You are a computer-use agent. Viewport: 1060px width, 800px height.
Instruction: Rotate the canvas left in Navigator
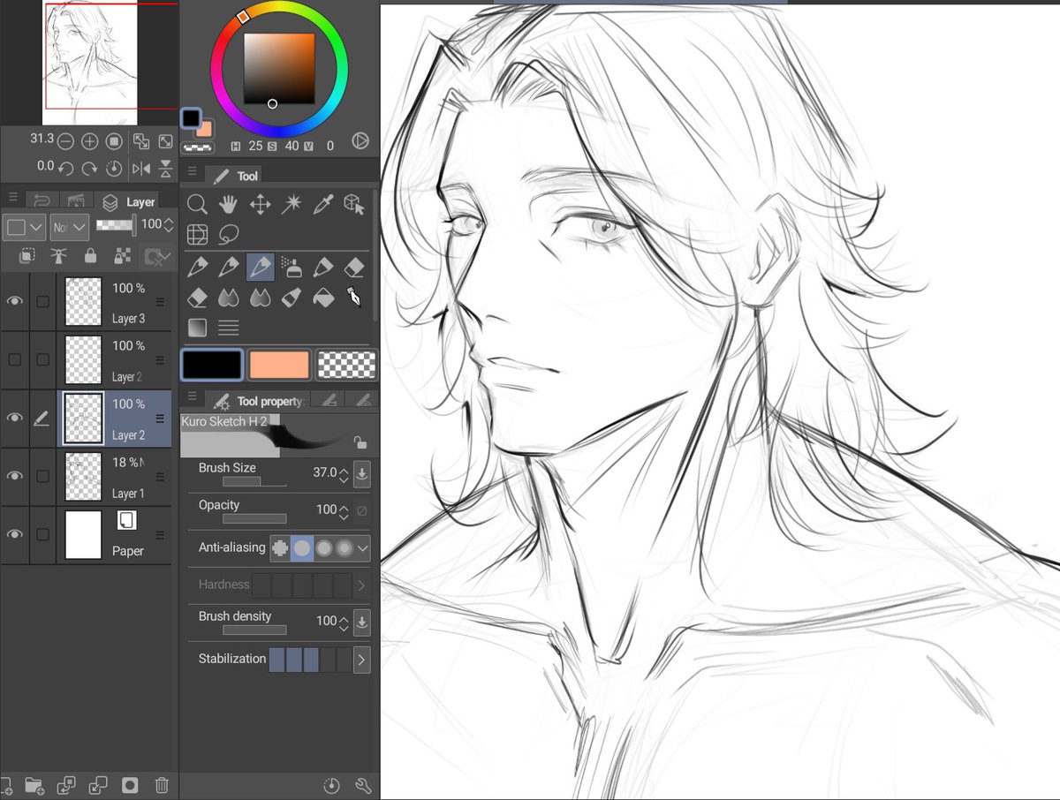65,168
